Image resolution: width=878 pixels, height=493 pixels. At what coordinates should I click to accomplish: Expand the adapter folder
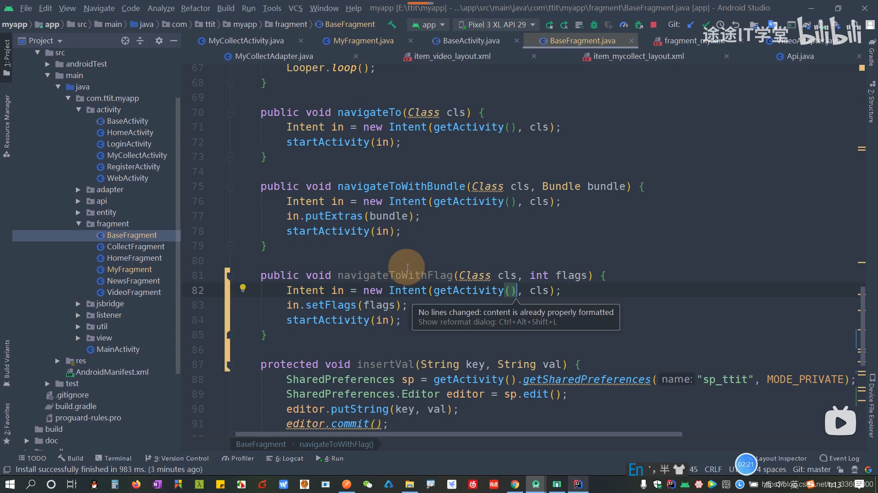(78, 189)
